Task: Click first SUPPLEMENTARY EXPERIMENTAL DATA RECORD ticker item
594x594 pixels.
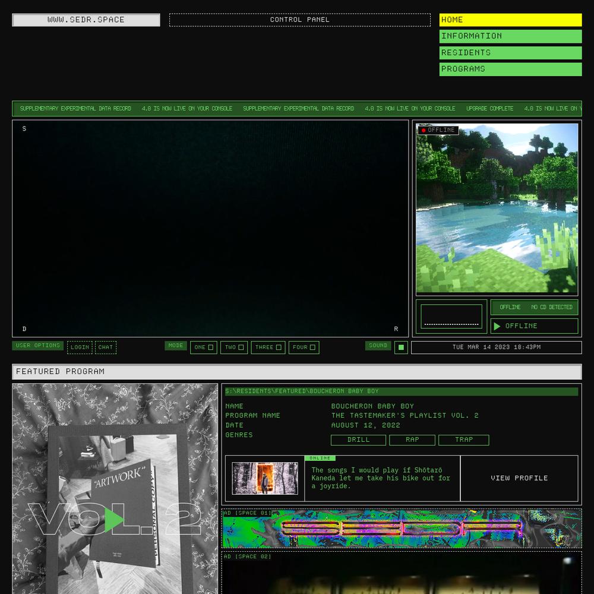Action: [75, 109]
